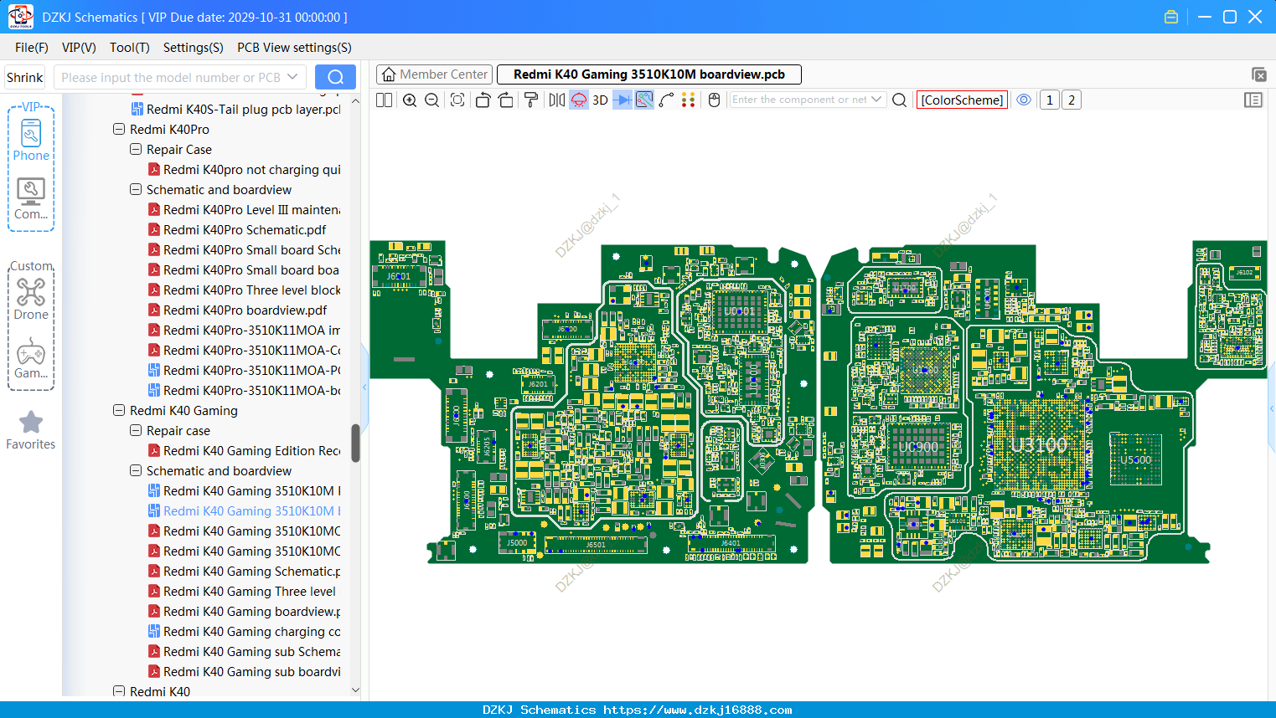Zoom in on the boardview
Viewport: 1276px width, 718px height.
[x=410, y=100]
